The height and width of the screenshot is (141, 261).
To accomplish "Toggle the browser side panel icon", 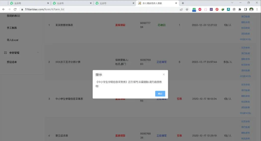I will tap(245, 9).
